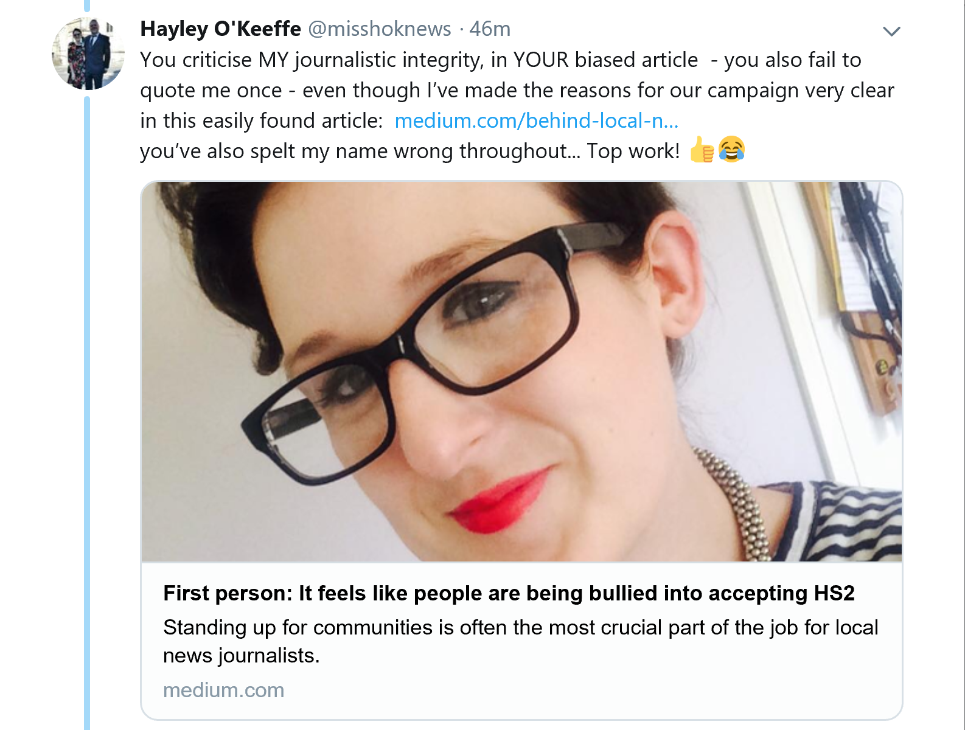Image resolution: width=965 pixels, height=730 pixels.
Task: Click the thumbs up emoji
Action: (702, 150)
